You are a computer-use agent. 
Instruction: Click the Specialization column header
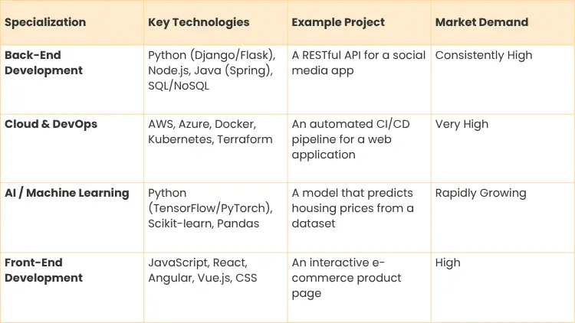44,22
